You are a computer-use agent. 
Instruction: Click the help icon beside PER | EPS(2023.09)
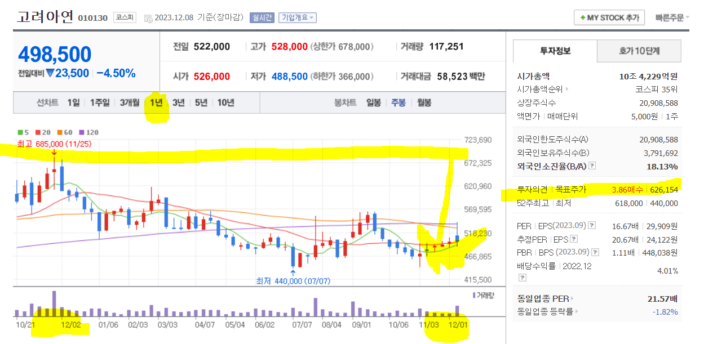(x=592, y=226)
